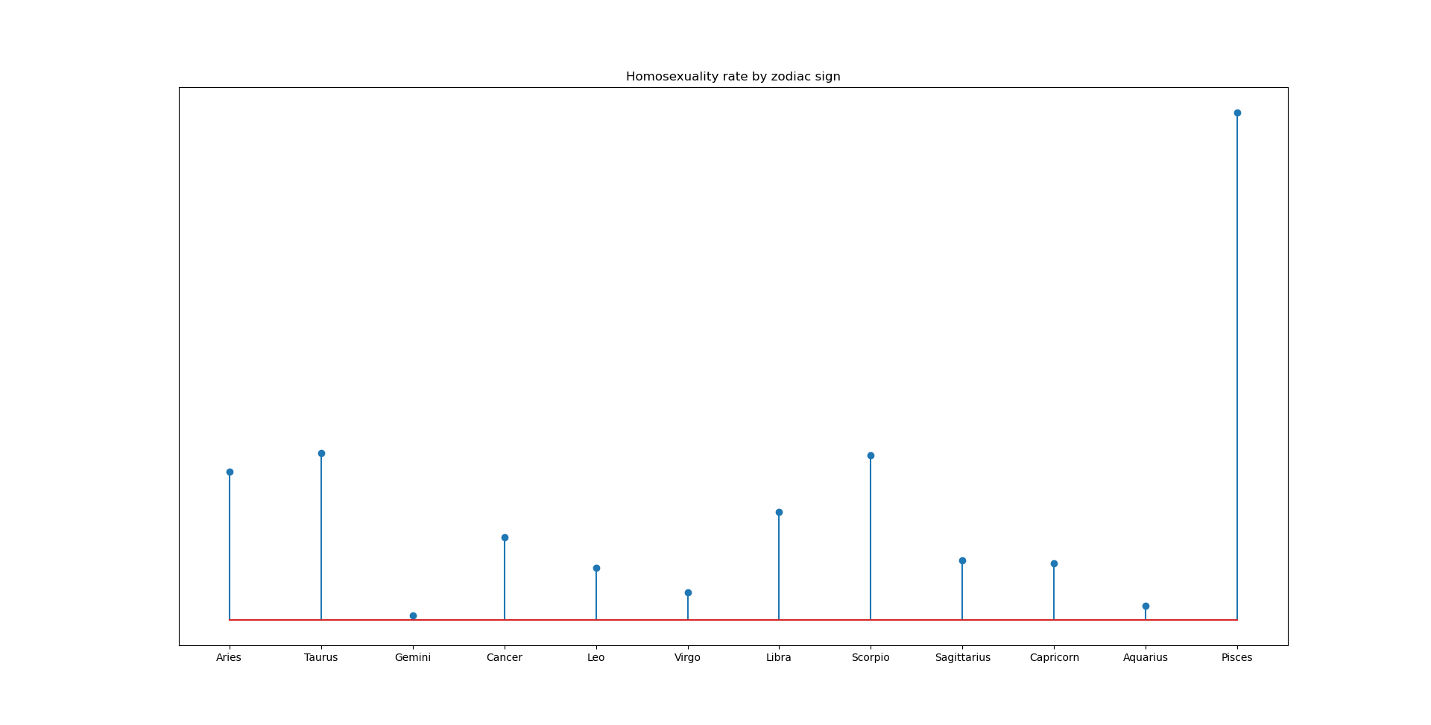The image size is (1431, 725).
Task: Select the Leo data point dot
Action: [x=596, y=568]
